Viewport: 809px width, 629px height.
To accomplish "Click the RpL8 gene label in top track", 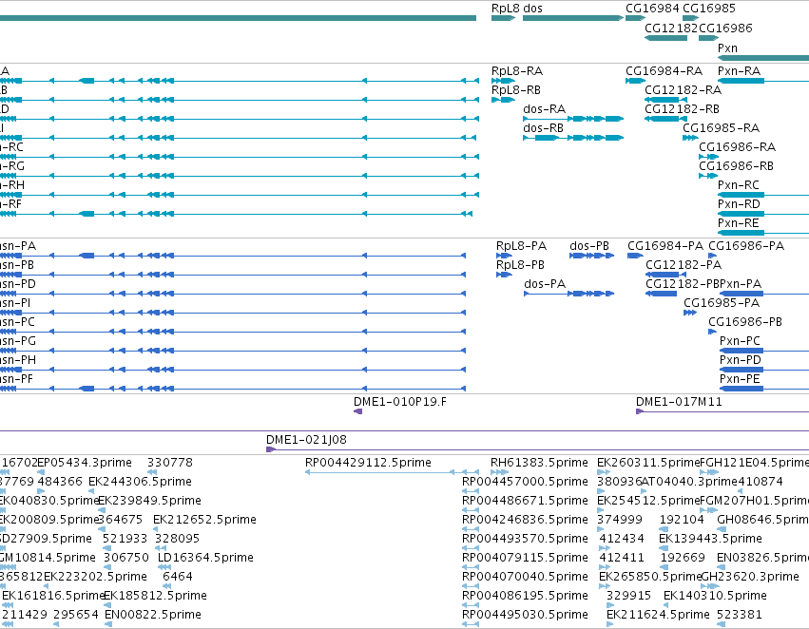I will point(505,9).
